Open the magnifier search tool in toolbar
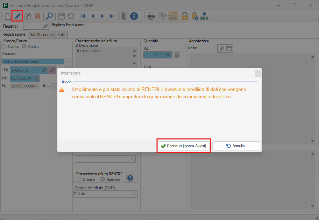Viewport: 319px width, 220px height. (x=49, y=16)
